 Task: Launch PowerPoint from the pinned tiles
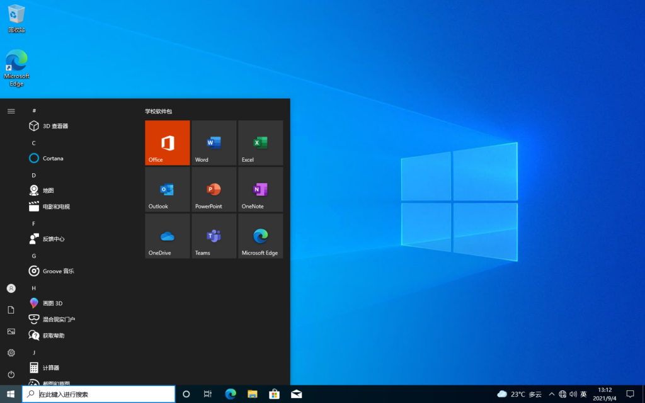click(x=214, y=189)
